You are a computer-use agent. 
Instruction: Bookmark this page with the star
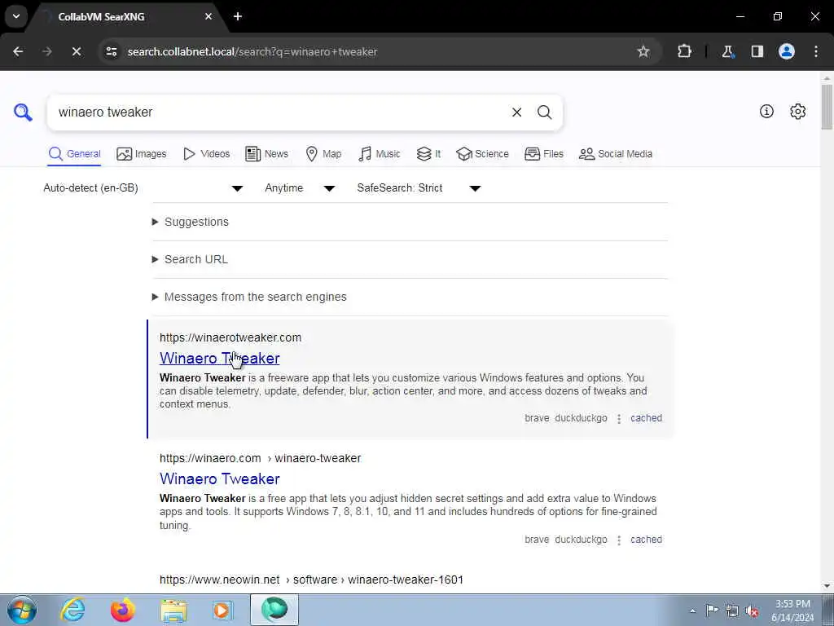643,51
